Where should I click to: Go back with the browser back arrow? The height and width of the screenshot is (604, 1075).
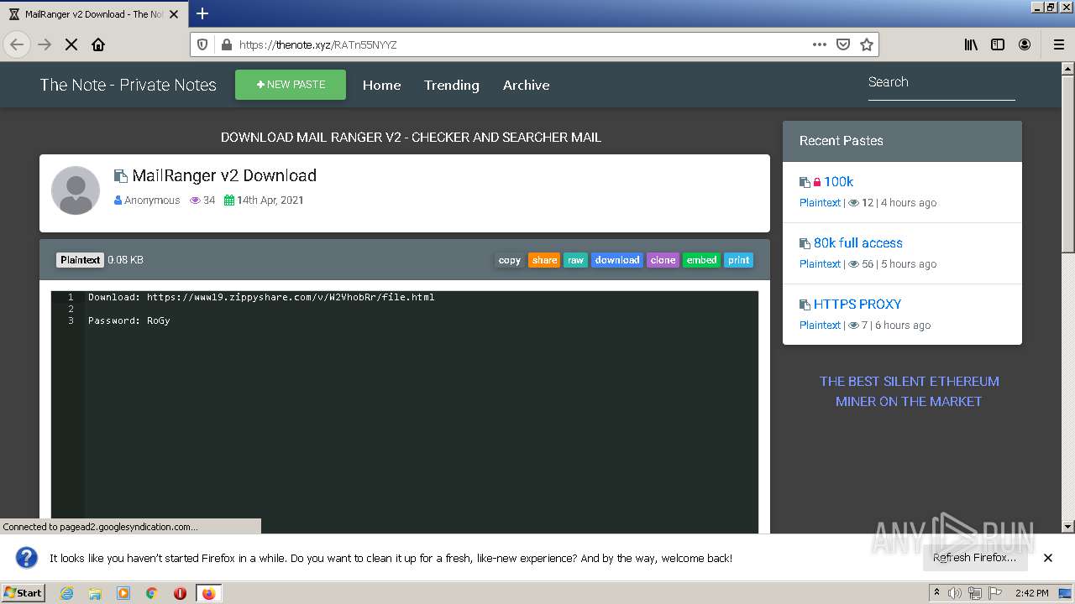click(x=17, y=44)
